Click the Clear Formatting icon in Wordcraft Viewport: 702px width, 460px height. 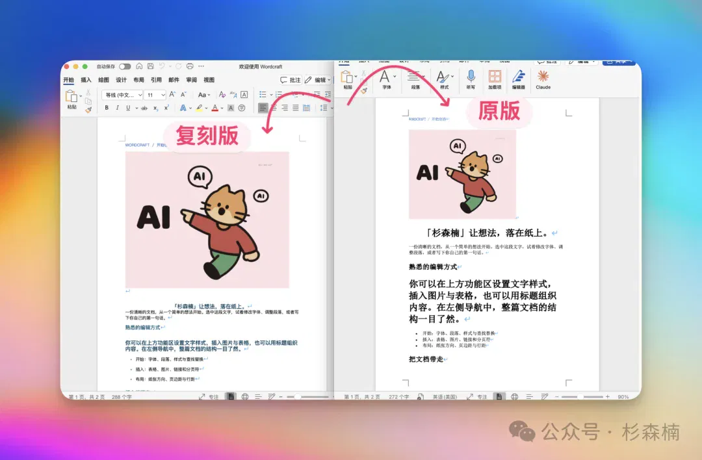(222, 94)
